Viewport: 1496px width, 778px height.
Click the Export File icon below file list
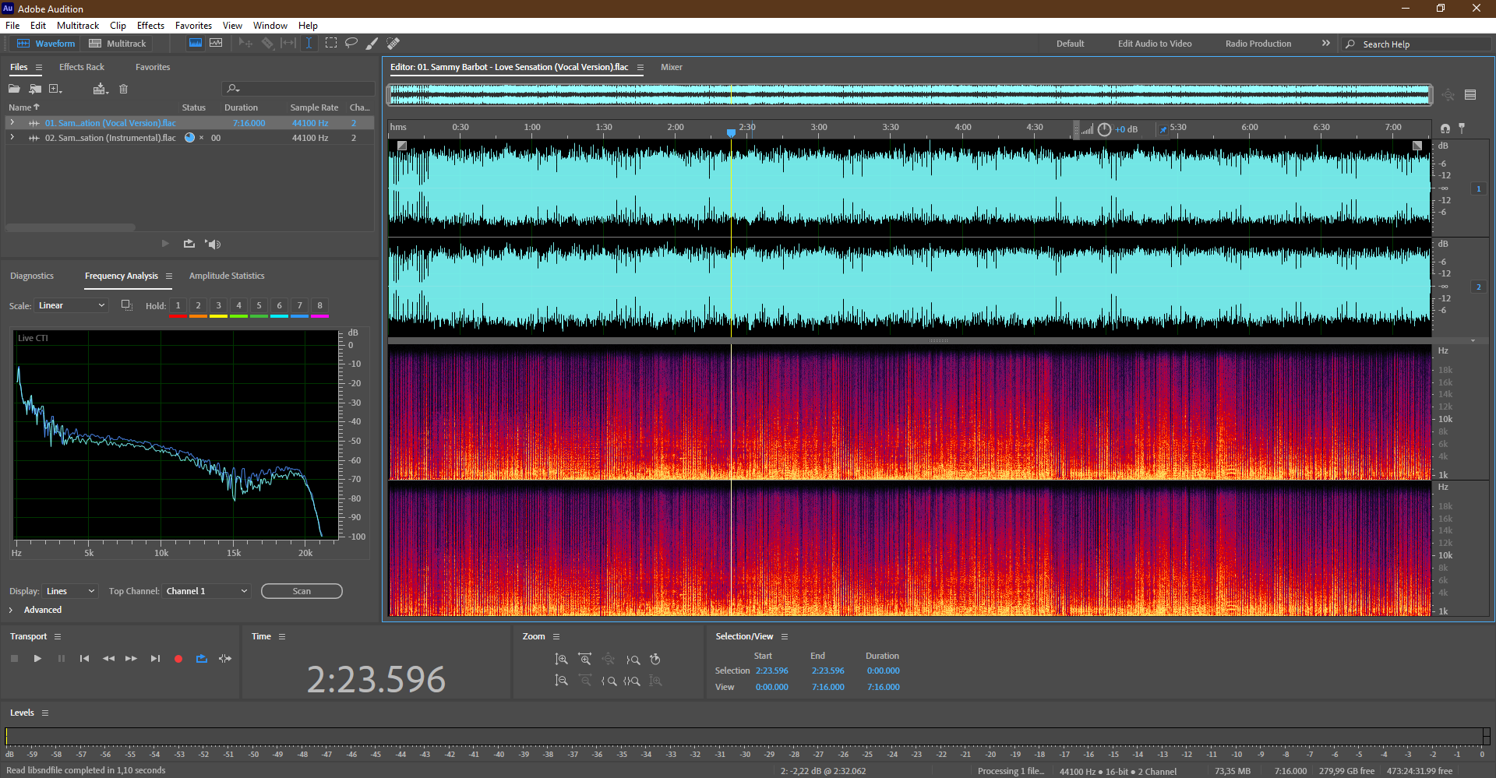pyautogui.click(x=189, y=244)
